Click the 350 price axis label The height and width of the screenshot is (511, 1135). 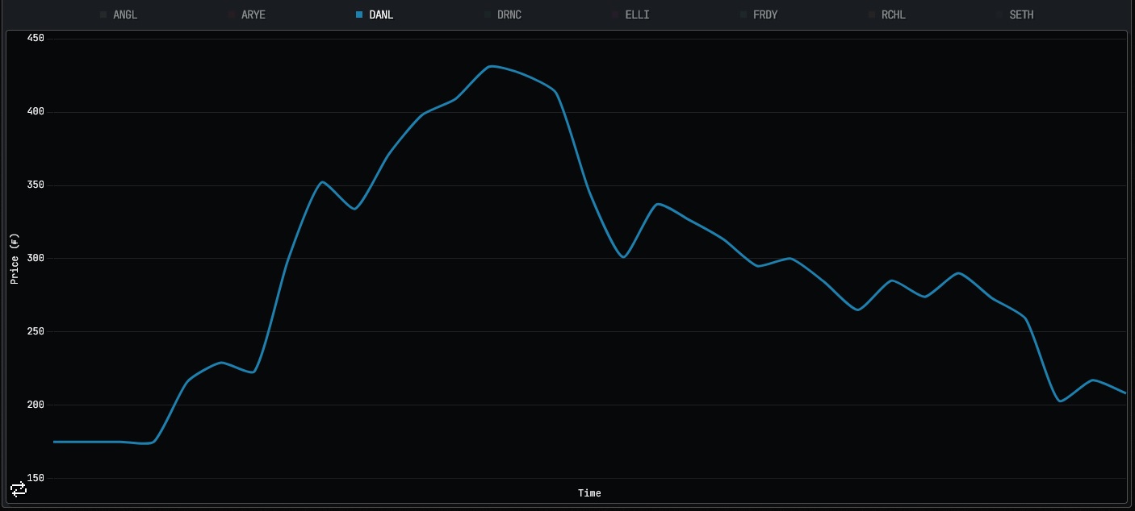point(36,185)
